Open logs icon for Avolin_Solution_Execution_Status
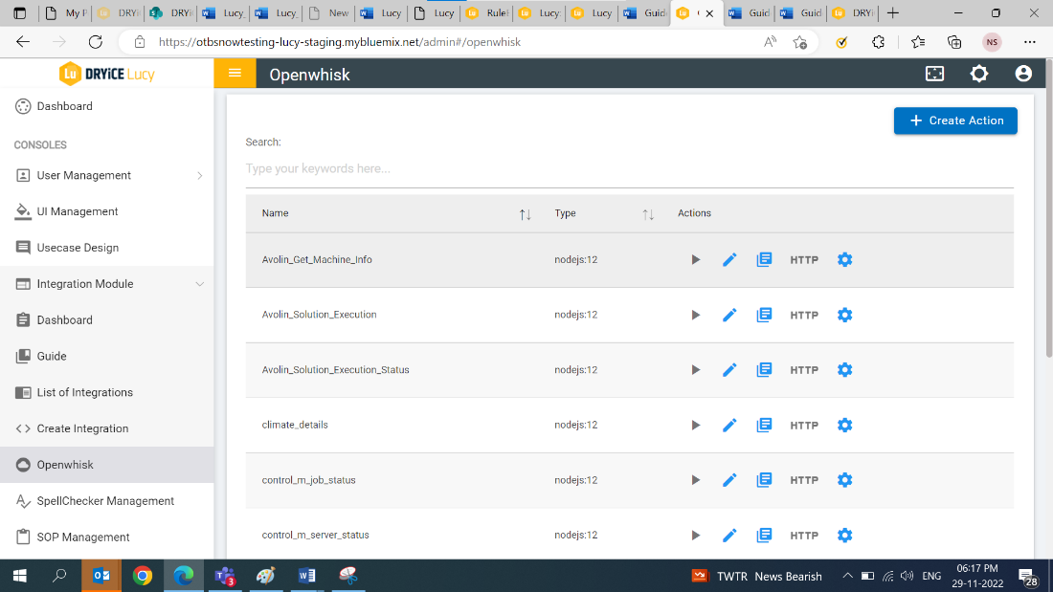 764,370
